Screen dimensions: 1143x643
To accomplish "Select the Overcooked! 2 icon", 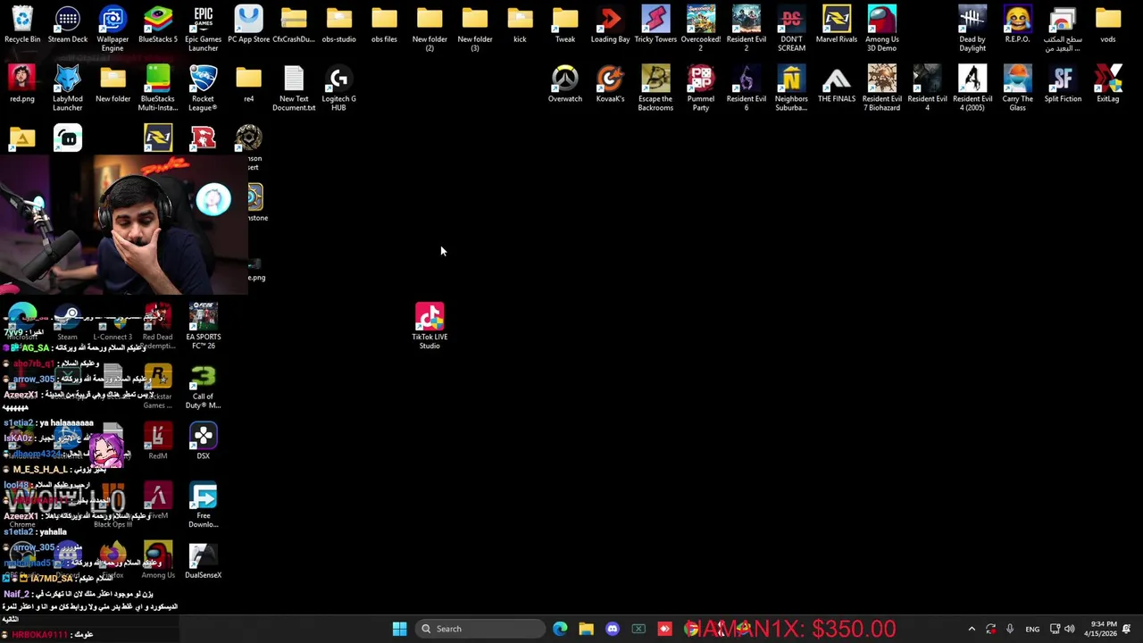I will click(701, 29).
